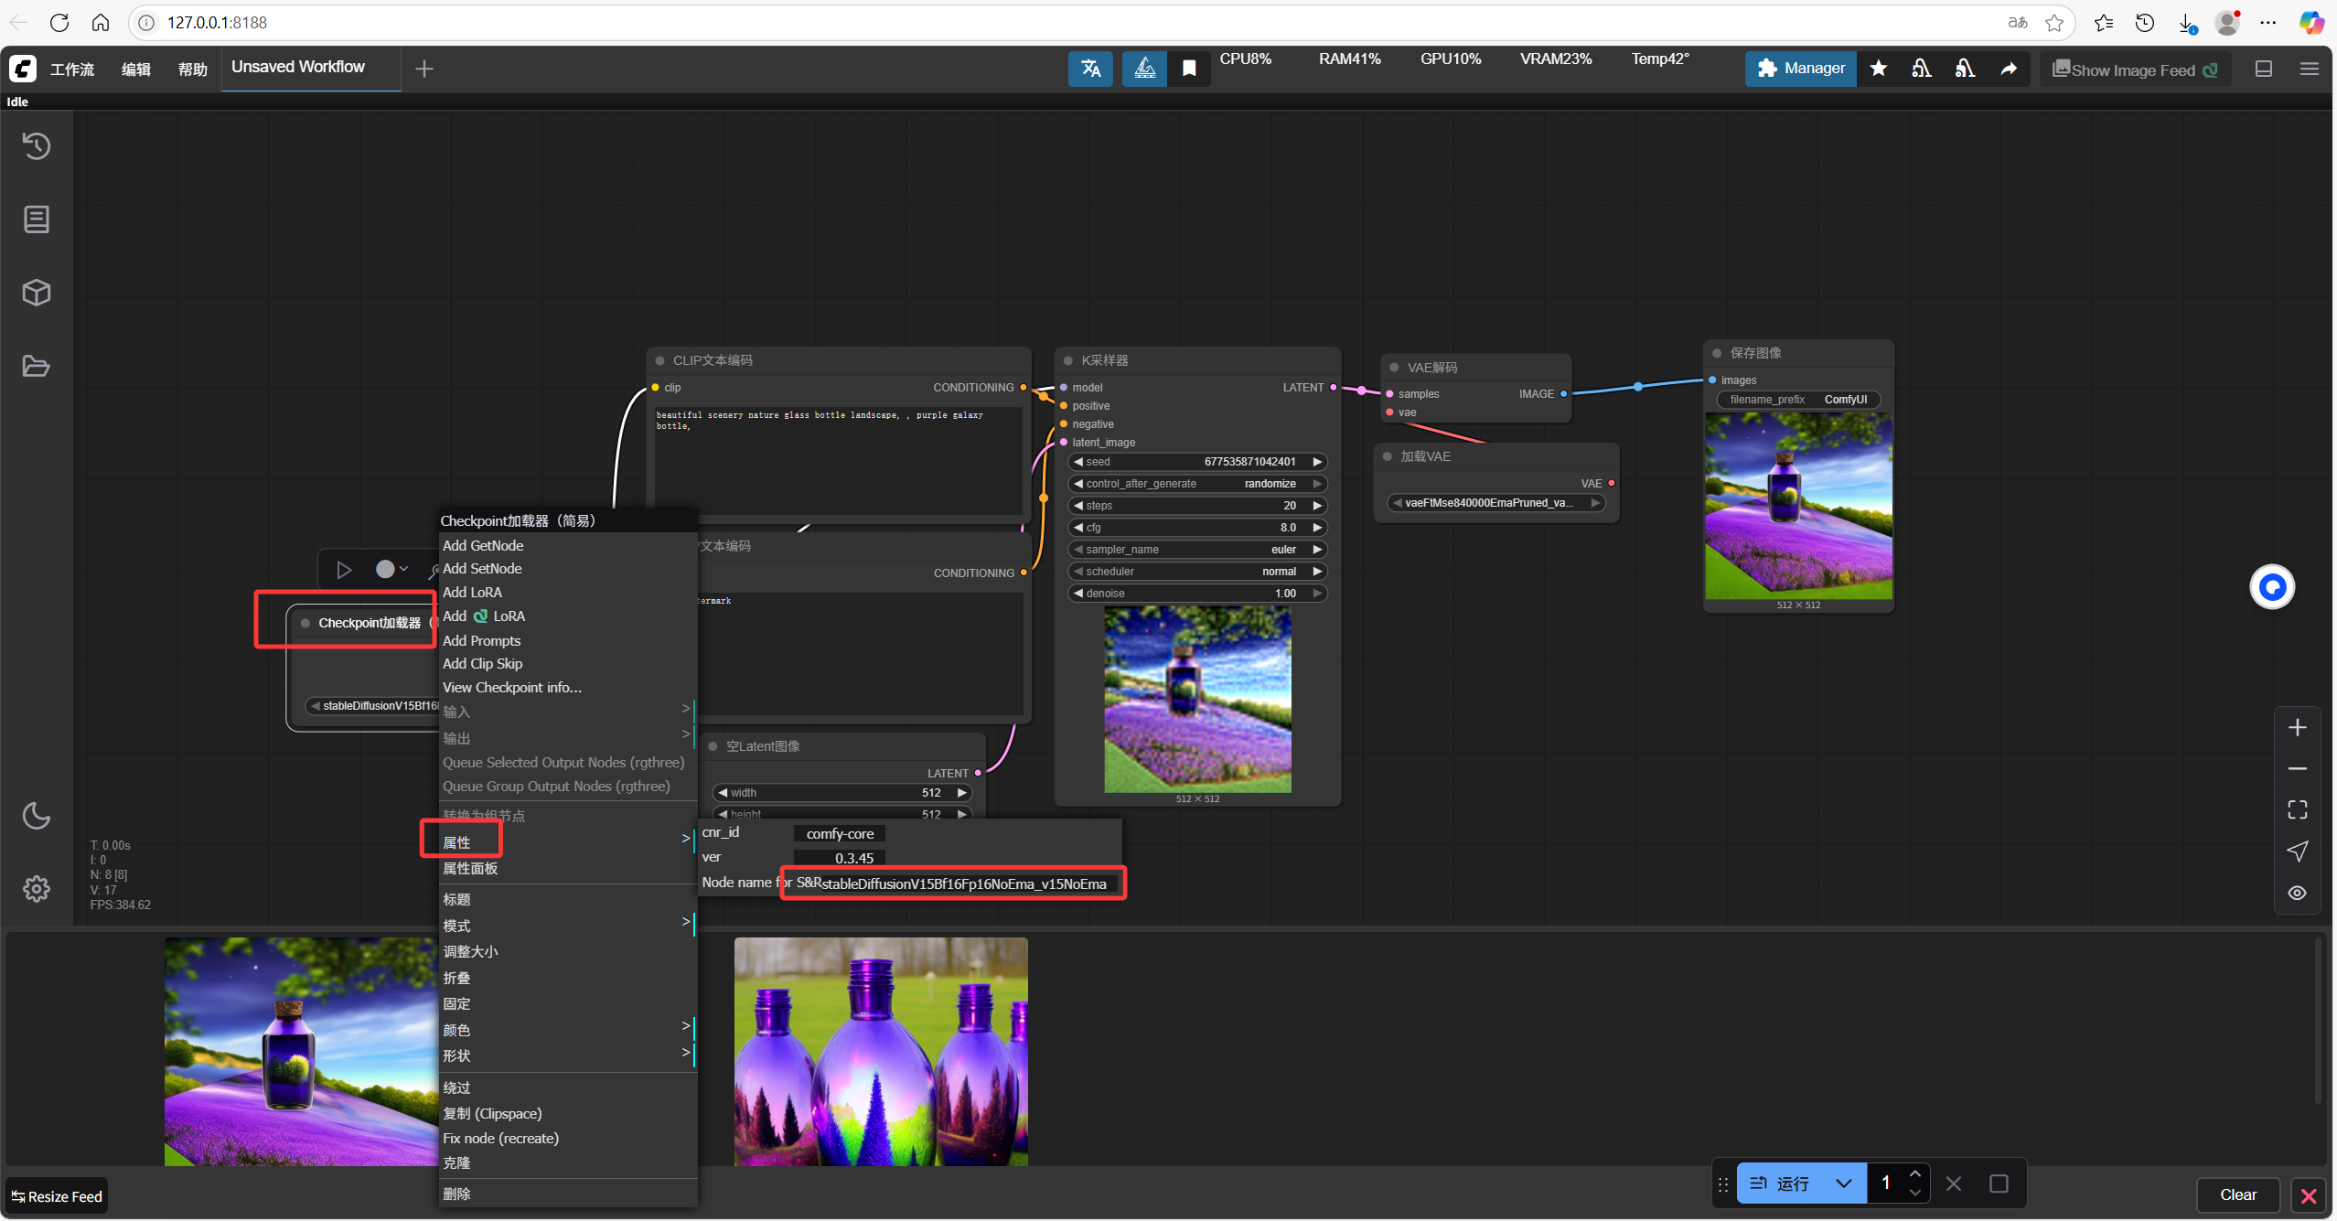Open the queue history sidebar icon
Image resolution: width=2337 pixels, height=1221 pixels.
[x=37, y=146]
